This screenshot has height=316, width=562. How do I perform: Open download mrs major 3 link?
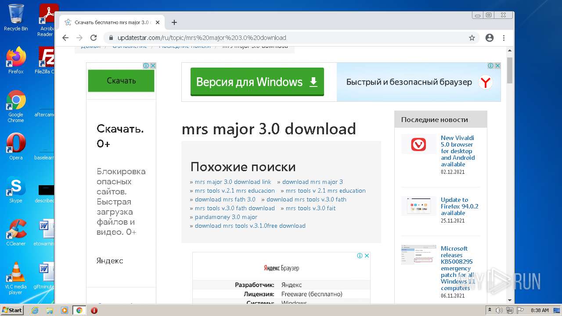312,182
